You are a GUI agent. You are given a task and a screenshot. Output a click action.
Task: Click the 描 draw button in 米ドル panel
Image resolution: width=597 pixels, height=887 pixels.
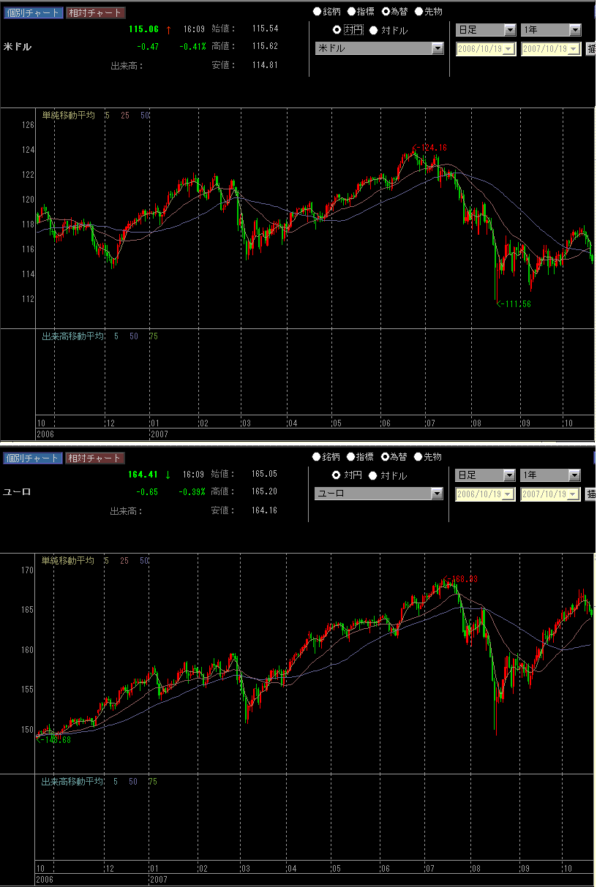590,49
